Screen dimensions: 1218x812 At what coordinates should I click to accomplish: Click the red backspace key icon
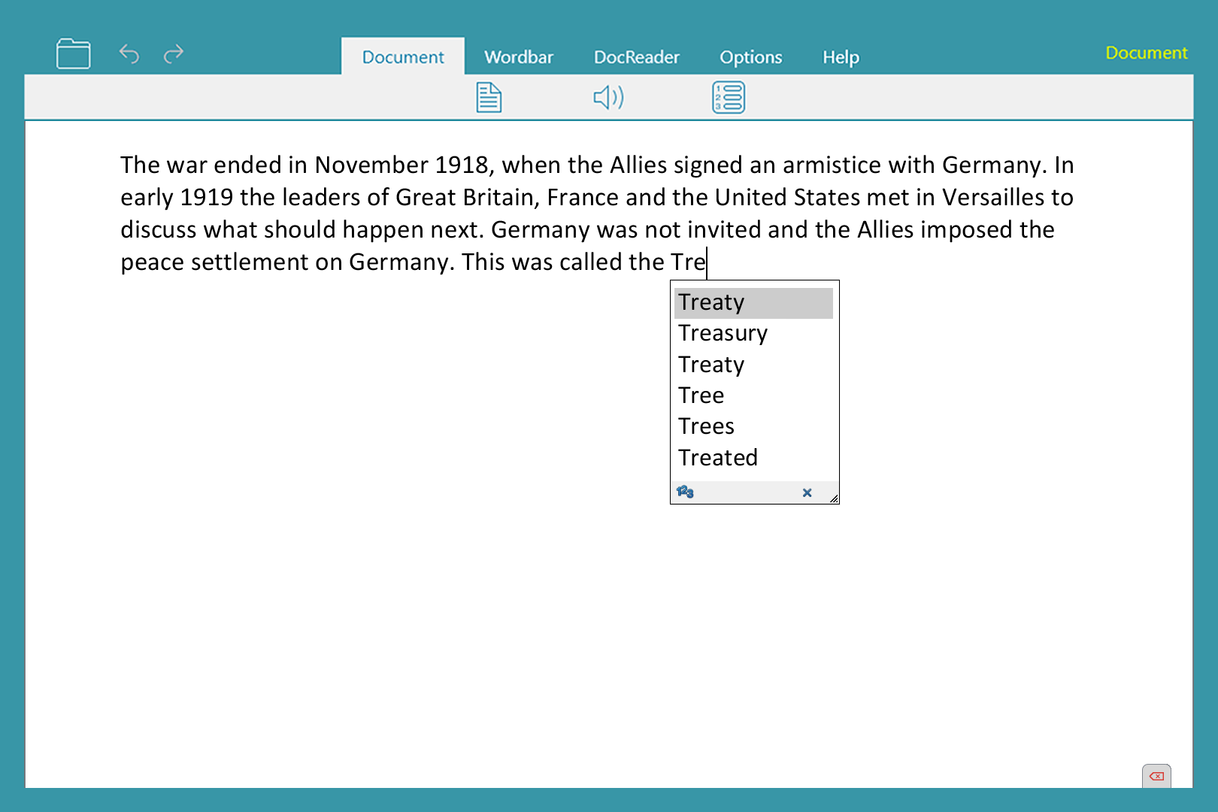click(x=1156, y=776)
